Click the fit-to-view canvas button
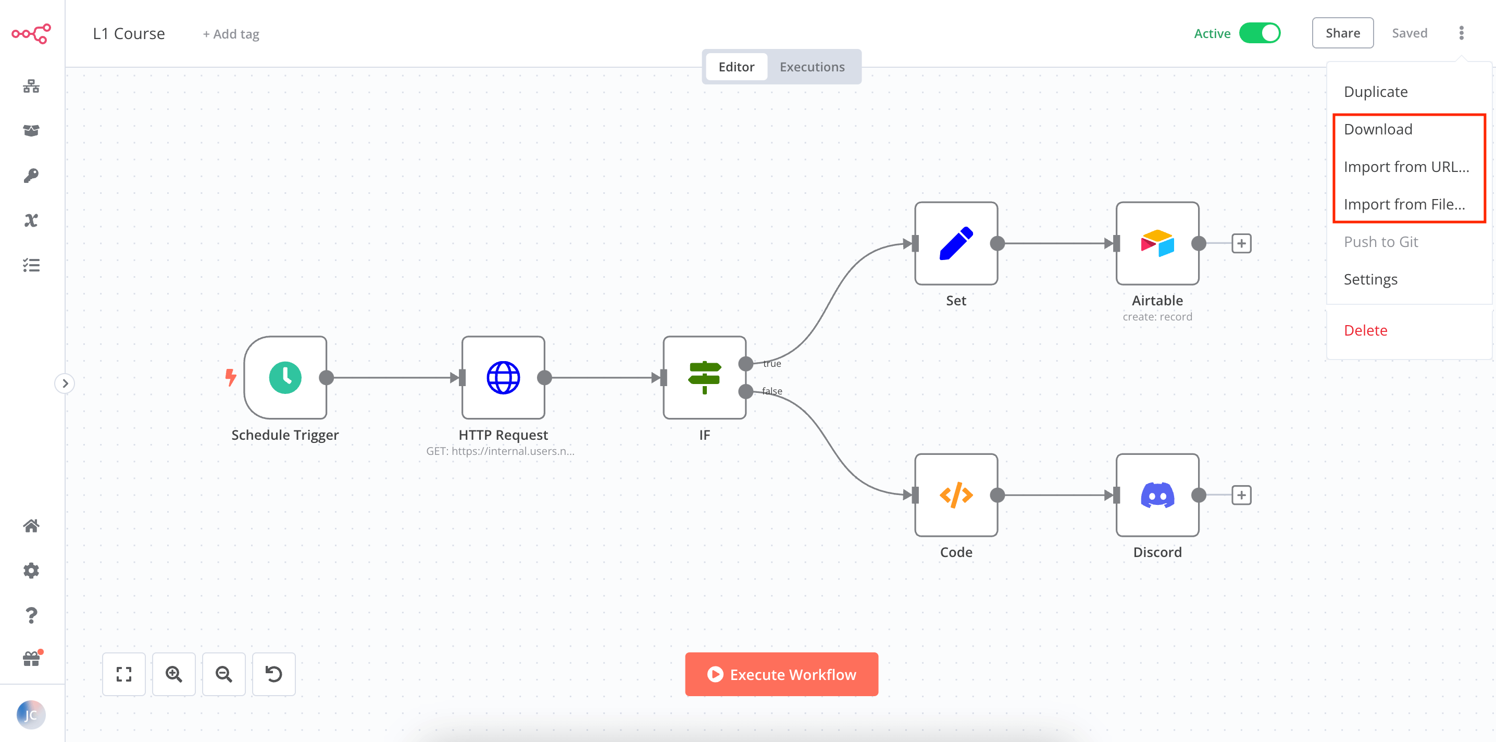Image resolution: width=1496 pixels, height=742 pixels. (x=123, y=674)
